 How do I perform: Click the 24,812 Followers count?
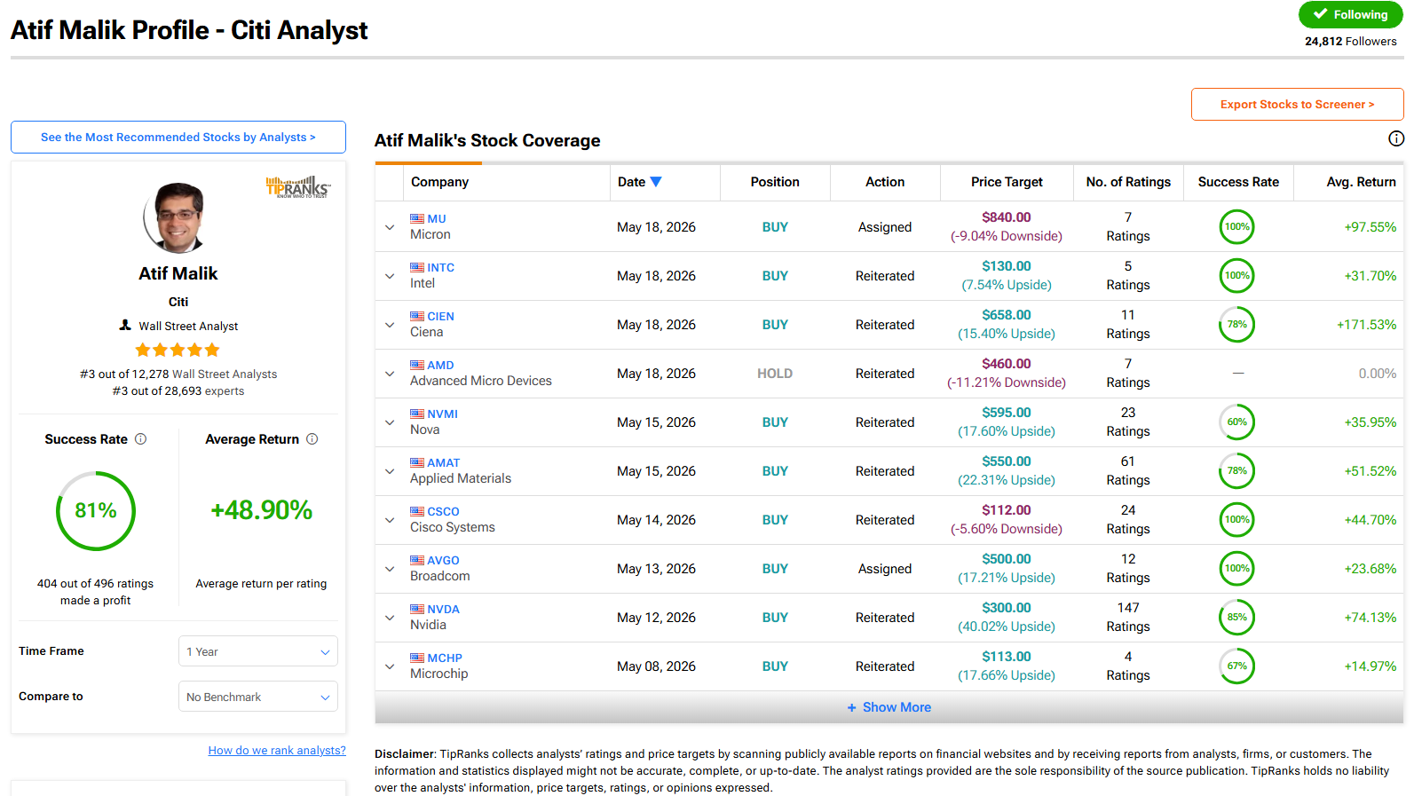tap(1350, 41)
